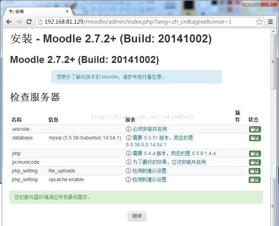This screenshot has height=226, width=279.
Task: Select the mysql version info cell
Action: 85,138
